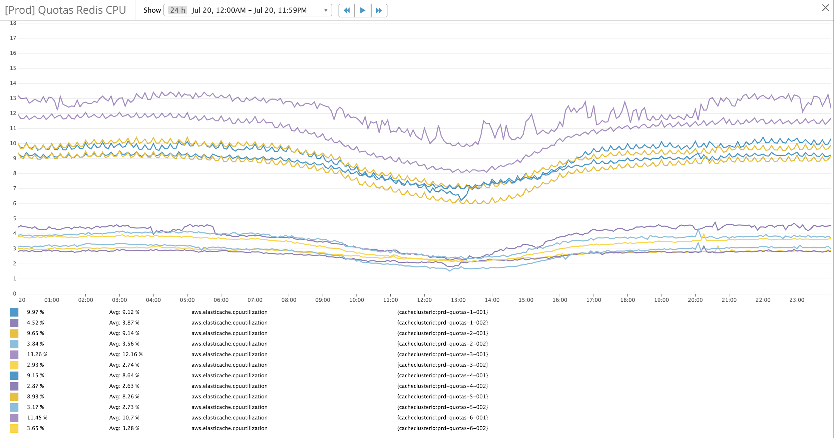Click the 12:00 x-axis time label
This screenshot has height=438, width=834.
click(x=424, y=300)
